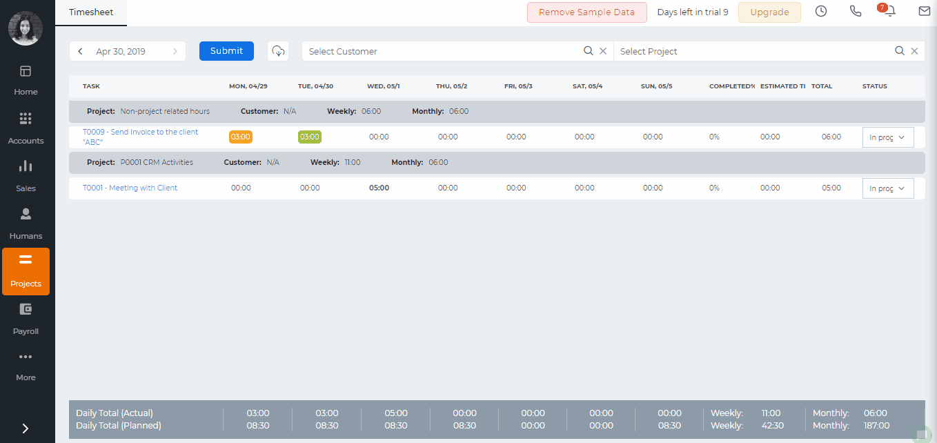Click the SUN, 05/5 column header

[x=657, y=86]
